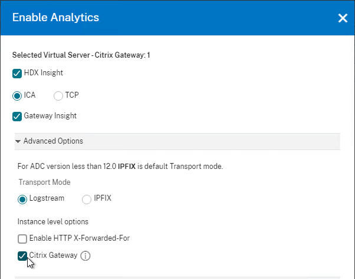Select the ICA radio button

(x=17, y=95)
